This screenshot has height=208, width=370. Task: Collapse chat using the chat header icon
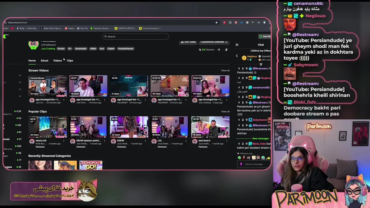coord(237,45)
